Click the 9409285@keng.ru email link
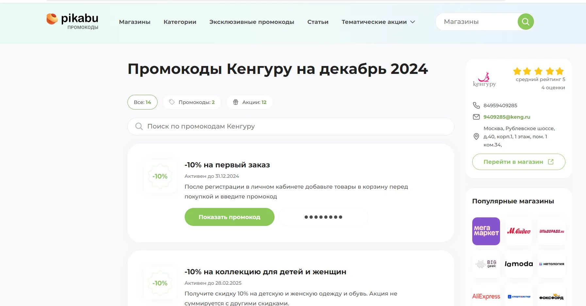 point(507,117)
